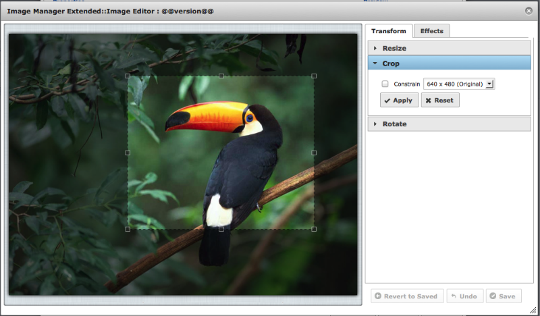The height and width of the screenshot is (316, 540).
Task: Click the Reset crop button
Action: pyautogui.click(x=439, y=101)
